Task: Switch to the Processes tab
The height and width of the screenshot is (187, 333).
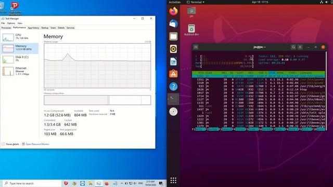Action: [x=6, y=28]
